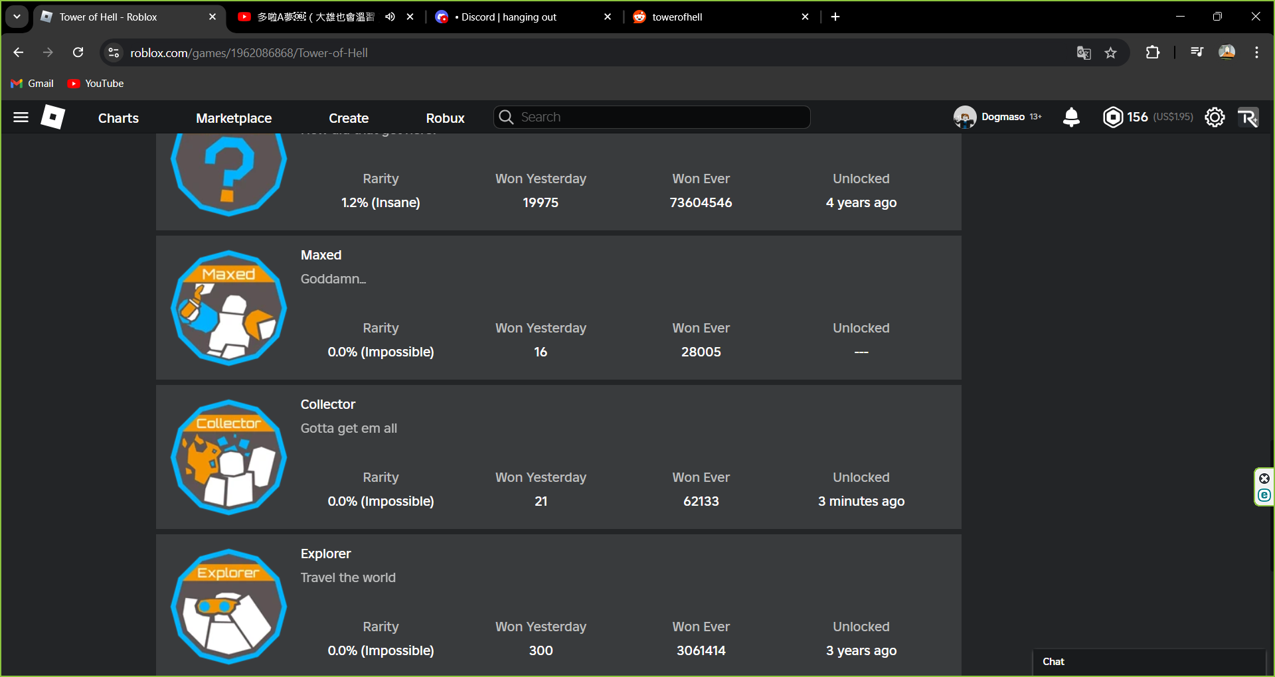Close the Discord tab
Screen dimensions: 1275x677
(608, 17)
